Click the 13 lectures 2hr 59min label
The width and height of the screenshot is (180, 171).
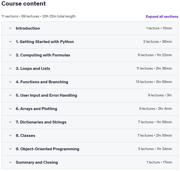(154, 82)
